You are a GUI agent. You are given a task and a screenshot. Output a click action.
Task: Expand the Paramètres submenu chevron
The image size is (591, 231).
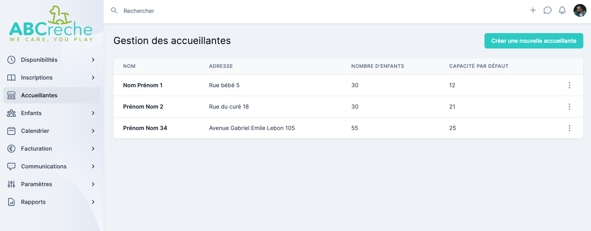(93, 184)
